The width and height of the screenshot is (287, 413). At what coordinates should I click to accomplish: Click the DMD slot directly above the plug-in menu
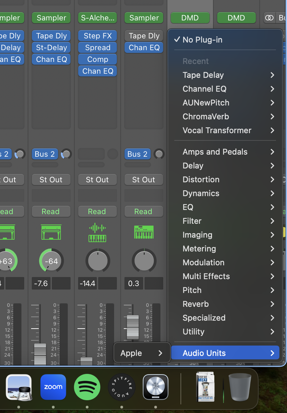(190, 18)
